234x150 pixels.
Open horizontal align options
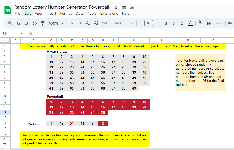coord(230,23)
